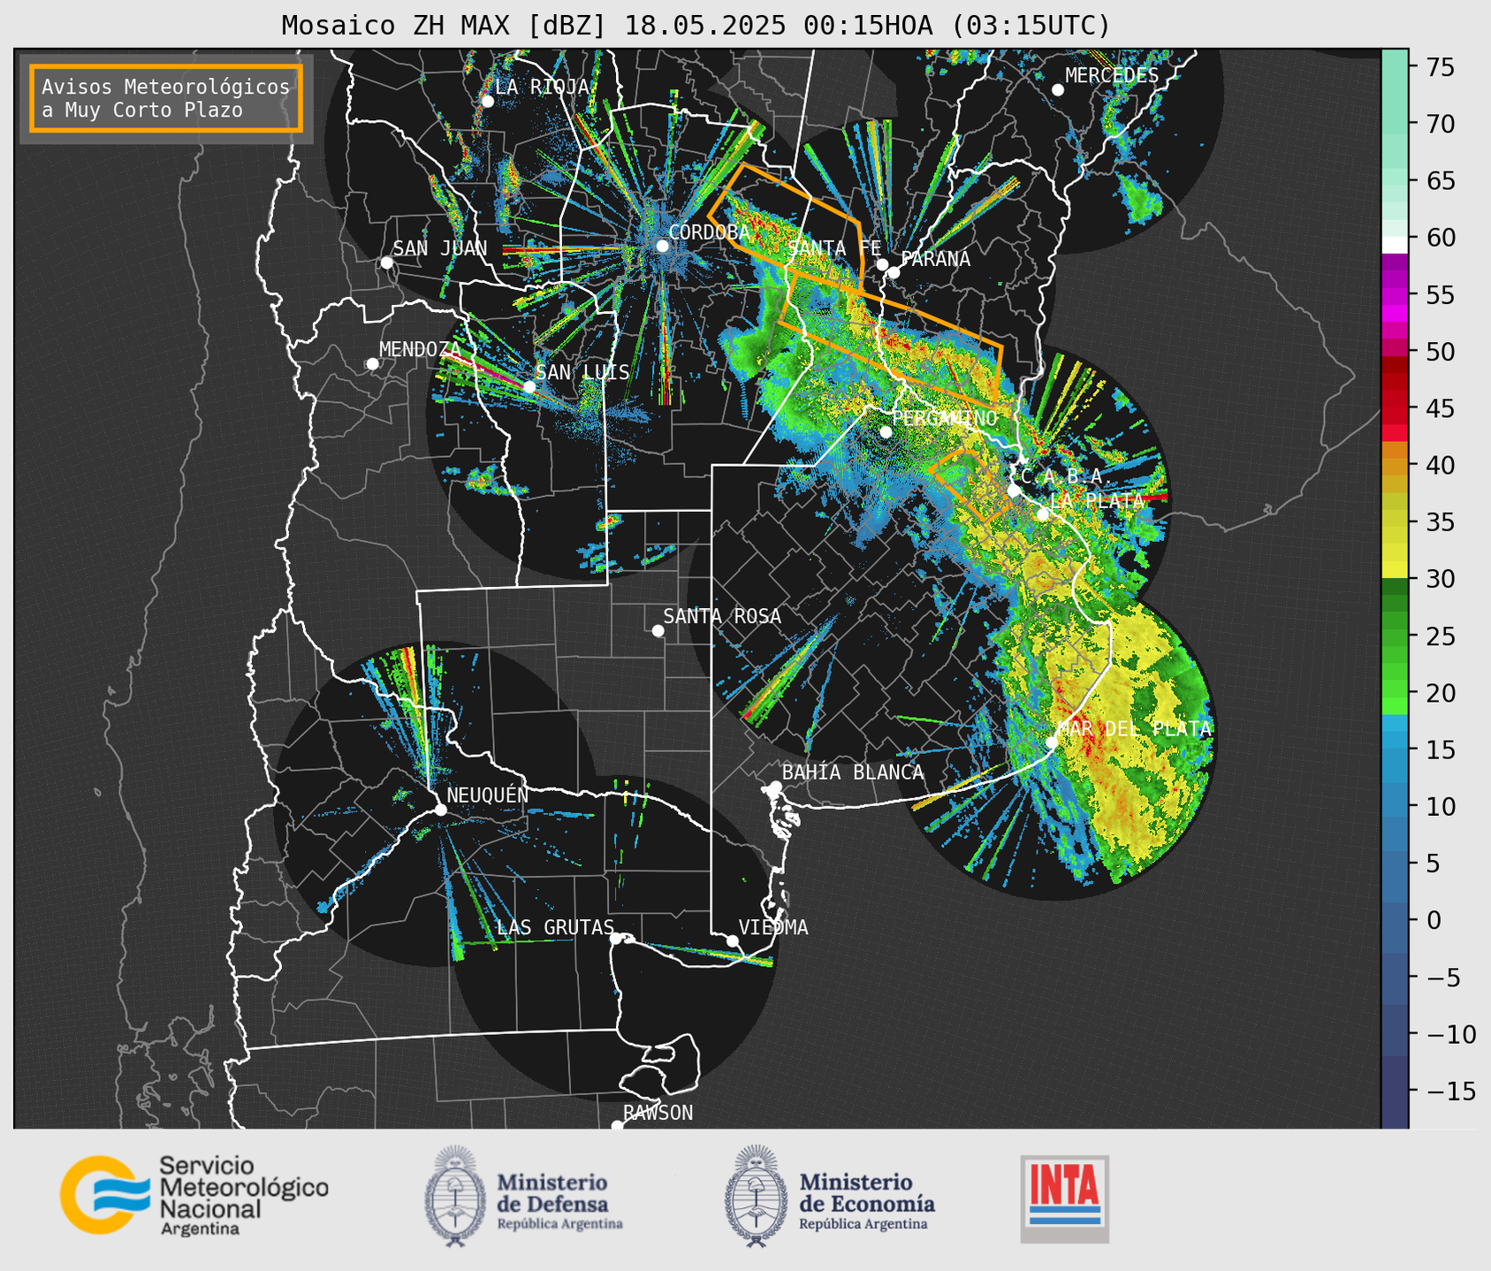Click the white dot marker at Mercedes
Viewport: 1491px width, 1271px height.
point(1058,90)
